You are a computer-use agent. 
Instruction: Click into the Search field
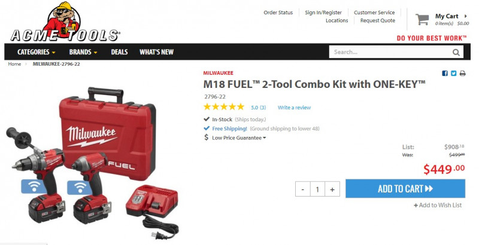[390, 52]
